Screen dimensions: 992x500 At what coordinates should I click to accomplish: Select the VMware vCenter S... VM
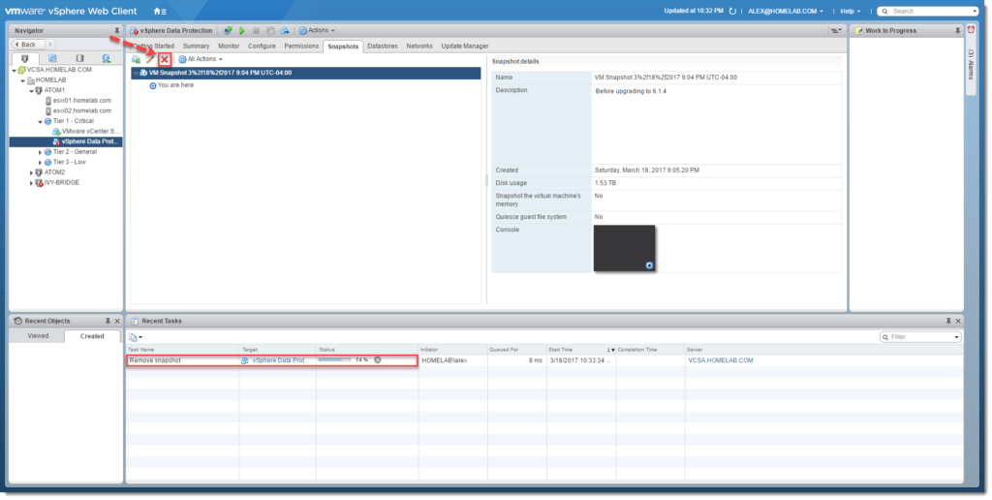[x=89, y=131]
